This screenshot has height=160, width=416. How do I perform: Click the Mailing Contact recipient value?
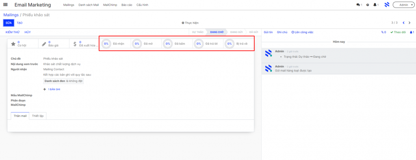click(x=54, y=69)
